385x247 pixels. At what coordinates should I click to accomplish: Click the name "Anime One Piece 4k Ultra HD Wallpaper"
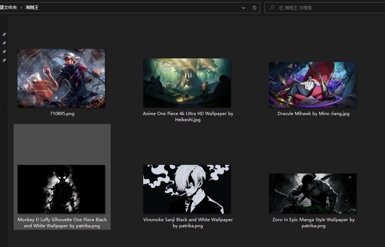click(x=185, y=114)
